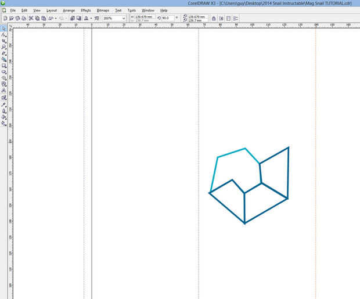Image resolution: width=360 pixels, height=299 pixels.
Task: Click the Copy toolbar icon
Action: pyautogui.click(x=37, y=18)
